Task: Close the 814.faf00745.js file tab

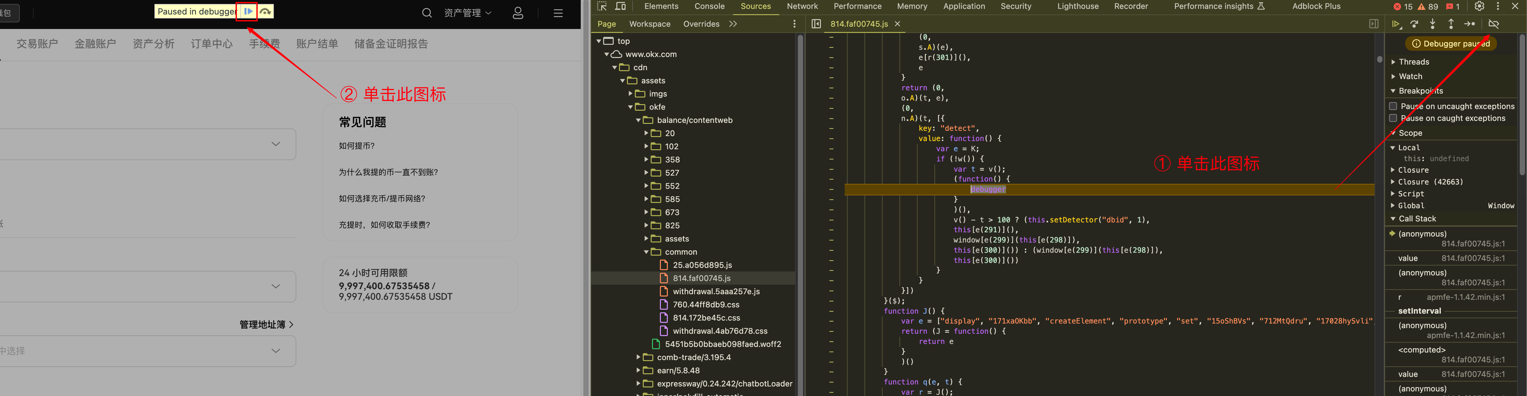Action: point(897,24)
